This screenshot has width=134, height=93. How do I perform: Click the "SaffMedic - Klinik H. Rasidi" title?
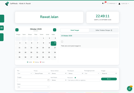[x=20, y=4]
